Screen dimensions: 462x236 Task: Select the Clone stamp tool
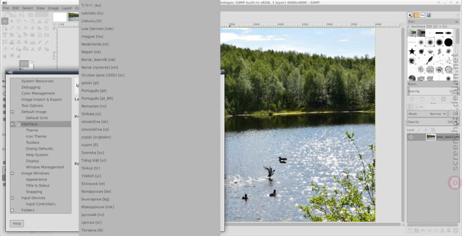[32, 49]
